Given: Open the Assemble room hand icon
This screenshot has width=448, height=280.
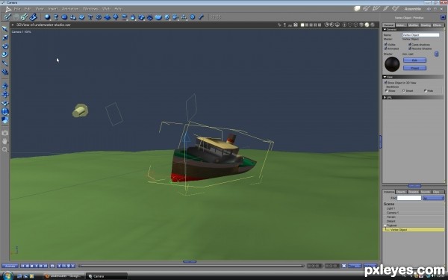Looking at the screenshot, I should pos(357,9).
